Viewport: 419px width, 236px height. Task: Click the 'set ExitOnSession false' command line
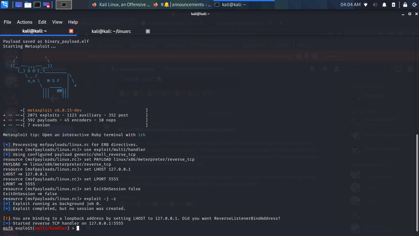[72, 189]
